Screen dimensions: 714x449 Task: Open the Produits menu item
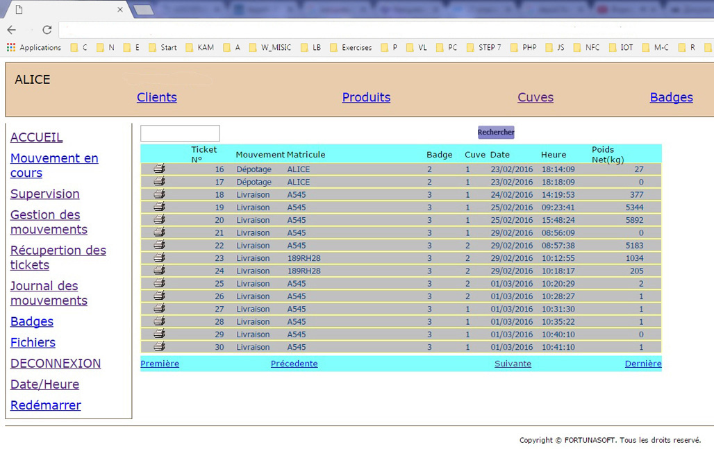[366, 97]
